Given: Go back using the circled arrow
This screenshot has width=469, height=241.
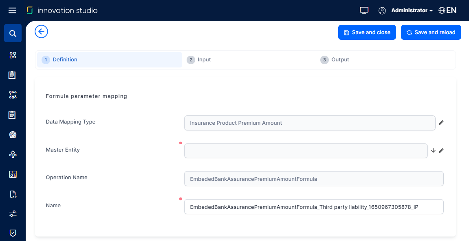Looking at the screenshot, I should click(x=42, y=32).
